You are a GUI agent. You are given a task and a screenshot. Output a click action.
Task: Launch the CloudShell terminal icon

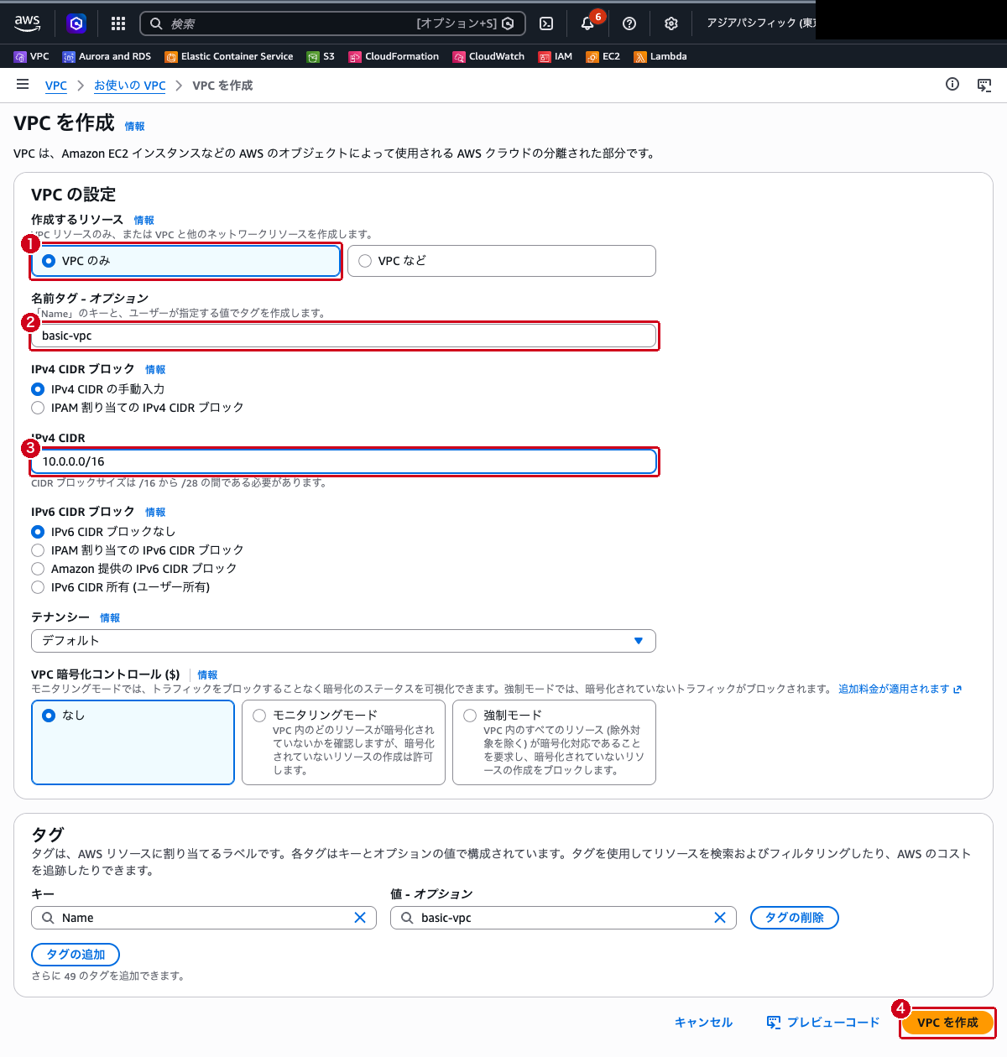click(546, 23)
